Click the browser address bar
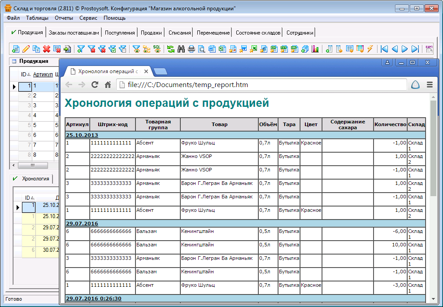Screen dimensions: 443x307 click(260, 84)
